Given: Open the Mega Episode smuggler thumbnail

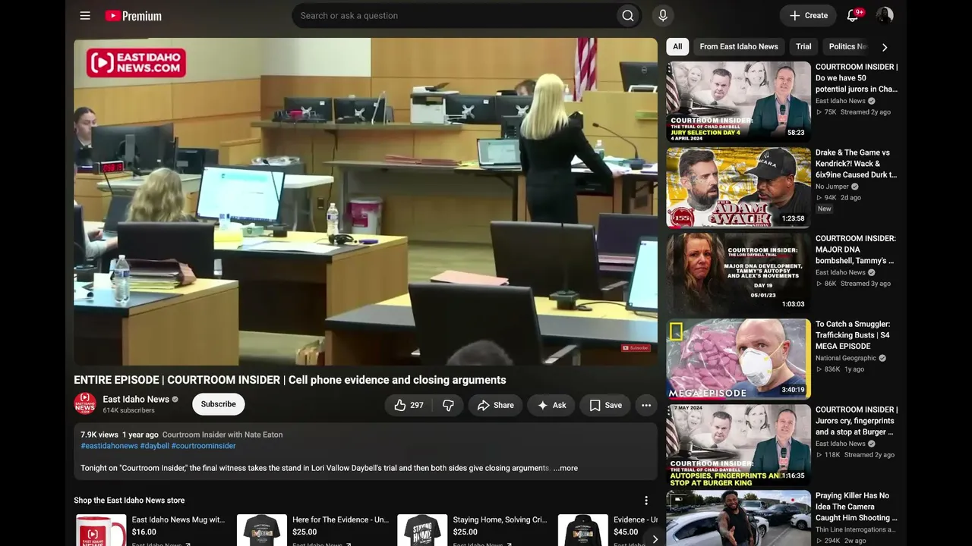Looking at the screenshot, I should click(739, 359).
